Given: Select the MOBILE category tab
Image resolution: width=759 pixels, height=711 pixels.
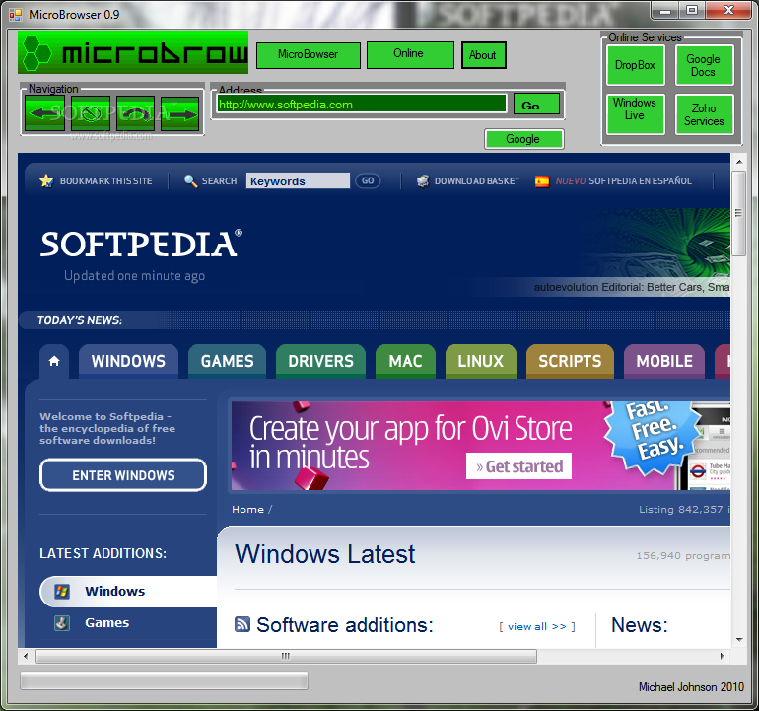Looking at the screenshot, I should coord(664,361).
